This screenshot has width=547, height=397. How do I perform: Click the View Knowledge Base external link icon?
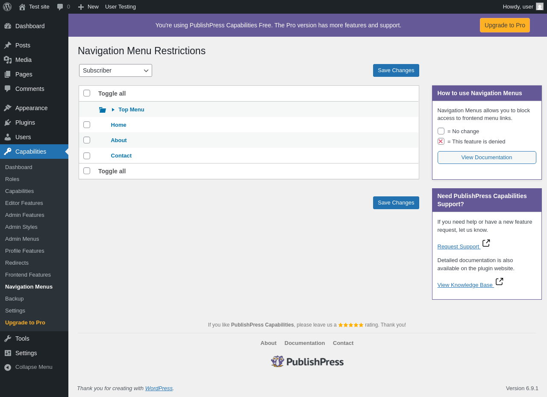coord(500,281)
